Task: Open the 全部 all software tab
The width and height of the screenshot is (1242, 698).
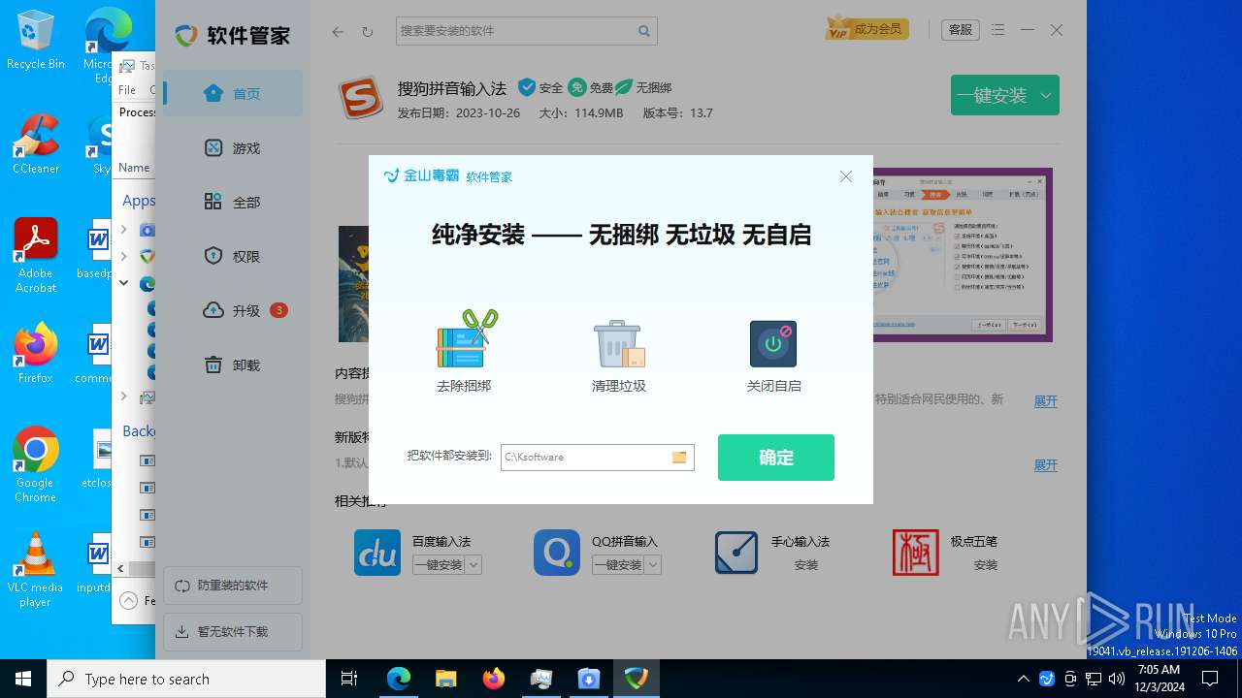Action: click(x=233, y=203)
